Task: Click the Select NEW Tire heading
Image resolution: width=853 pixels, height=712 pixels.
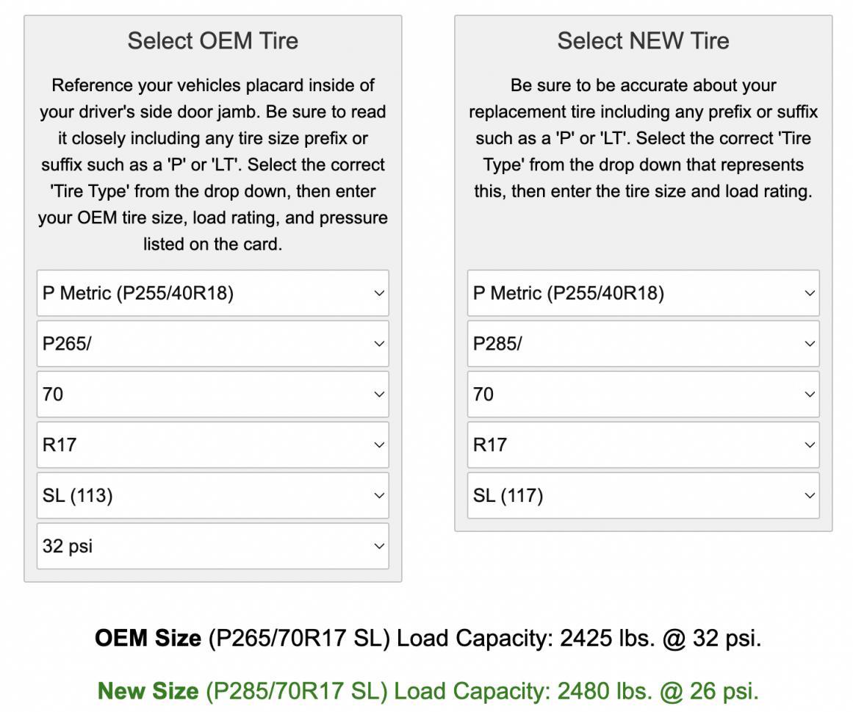Action: (x=643, y=41)
